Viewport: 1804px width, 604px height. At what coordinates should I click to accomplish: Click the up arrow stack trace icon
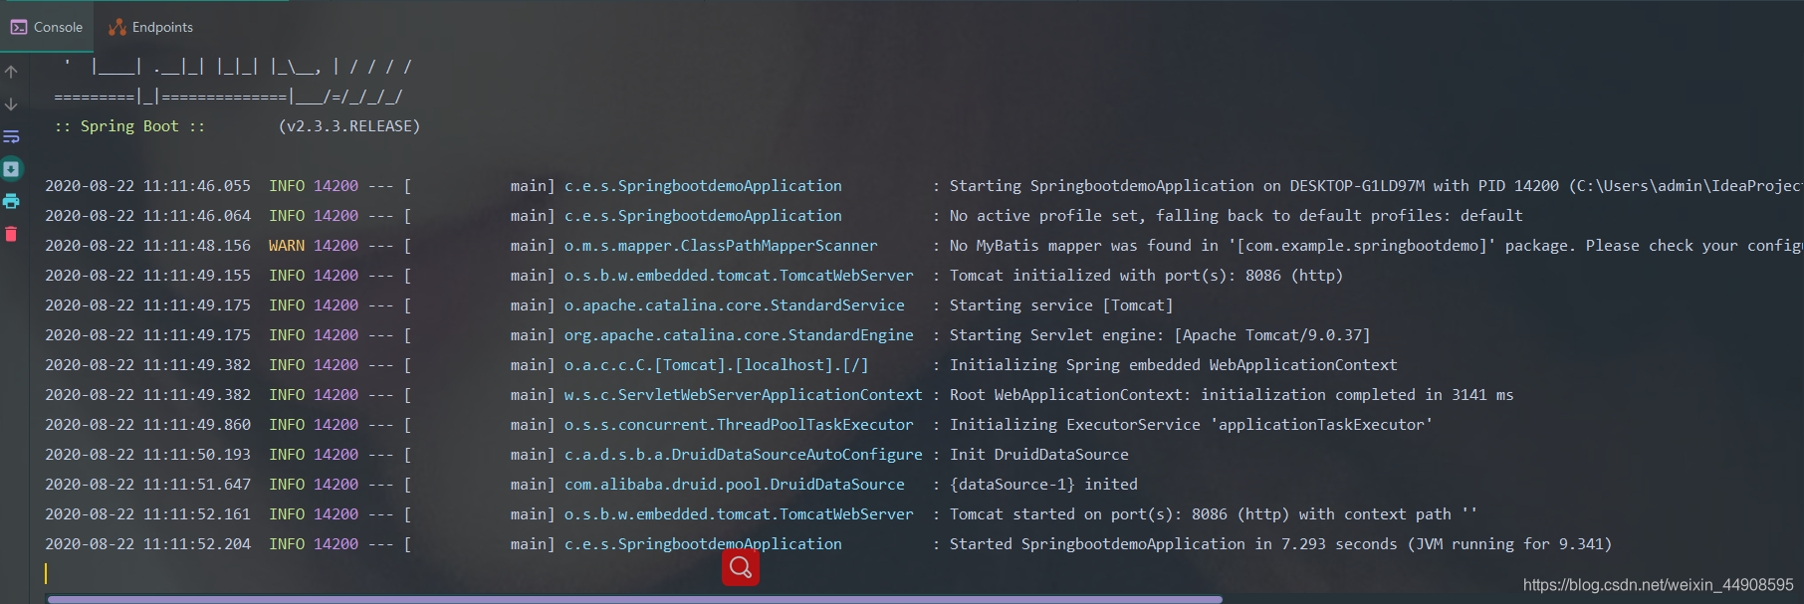pyautogui.click(x=11, y=72)
